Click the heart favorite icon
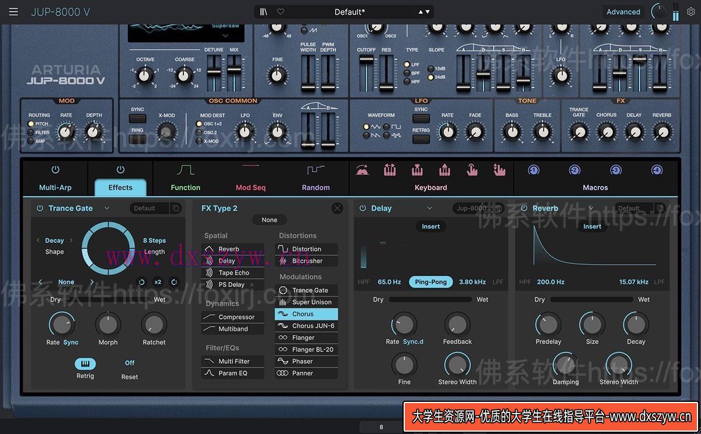The height and width of the screenshot is (434, 701). [280, 12]
